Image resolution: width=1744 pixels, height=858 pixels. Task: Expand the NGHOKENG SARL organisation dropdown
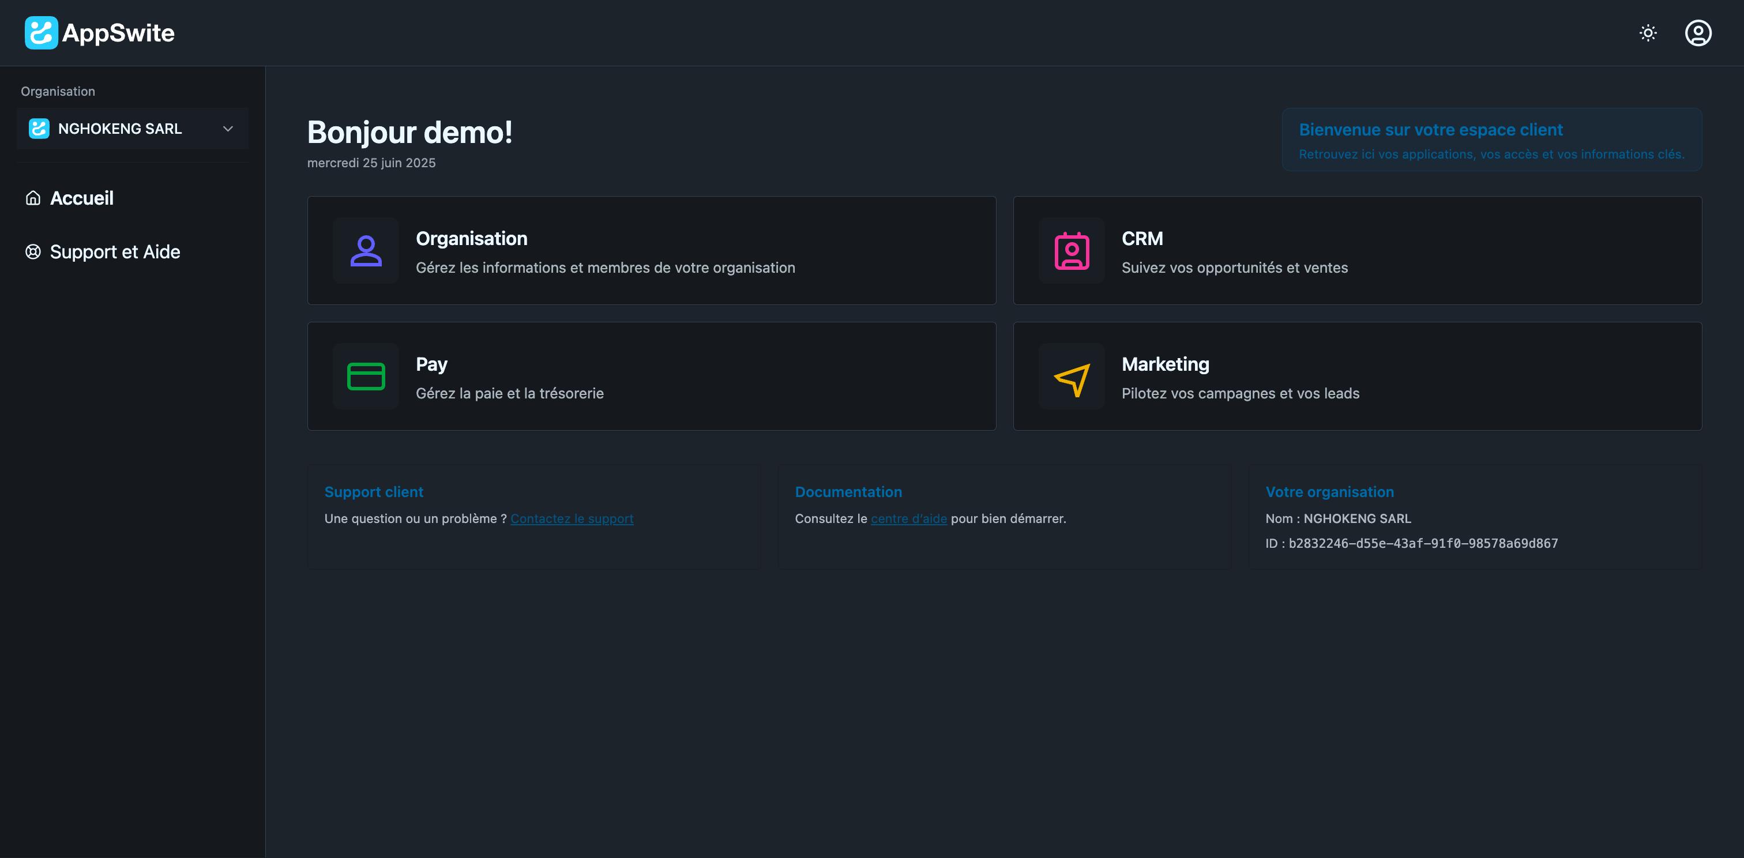(x=133, y=129)
